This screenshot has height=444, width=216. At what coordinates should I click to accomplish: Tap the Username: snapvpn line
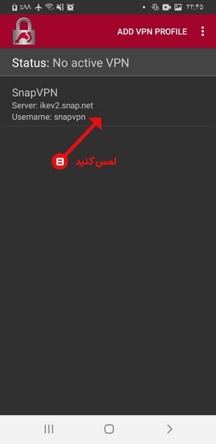click(x=49, y=117)
